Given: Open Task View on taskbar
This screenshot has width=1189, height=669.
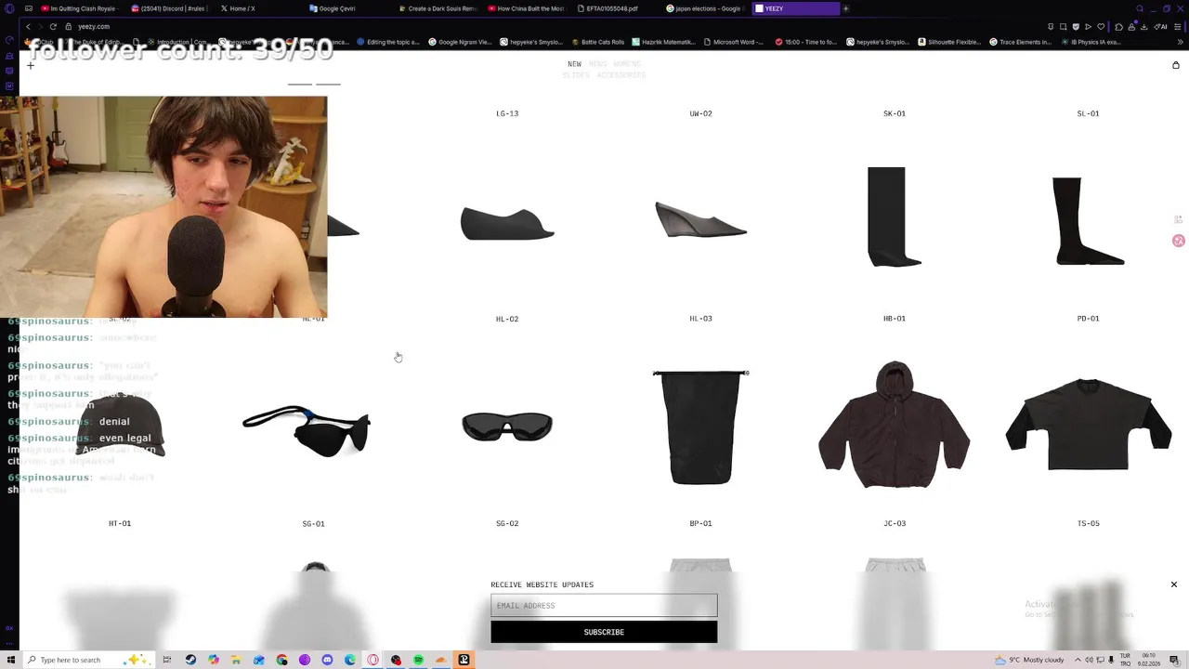Looking at the screenshot, I should pos(168,660).
